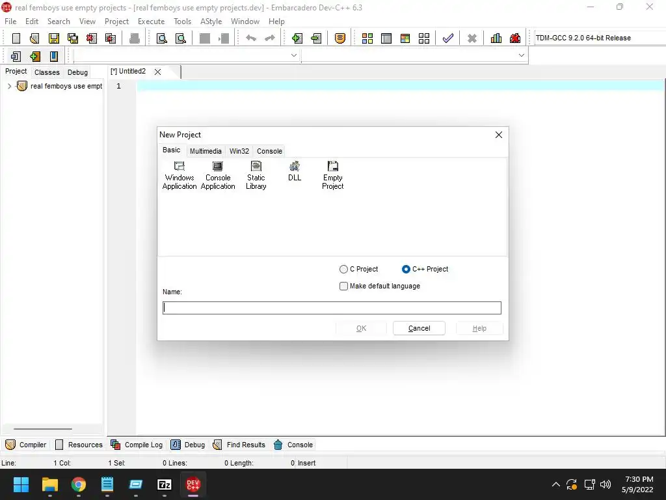Viewport: 666px width, 500px height.
Task: Expand the real femboys use empty project tree node
Action: pos(9,86)
